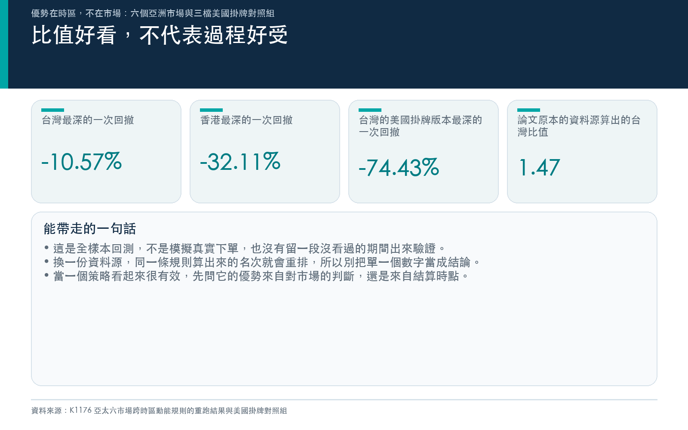
Task: Select the bullet starting 換一份資料源
Action: click(x=262, y=262)
